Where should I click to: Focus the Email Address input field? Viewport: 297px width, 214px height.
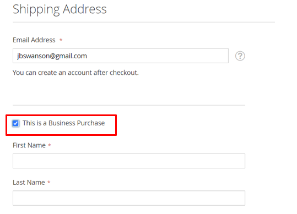[121, 56]
